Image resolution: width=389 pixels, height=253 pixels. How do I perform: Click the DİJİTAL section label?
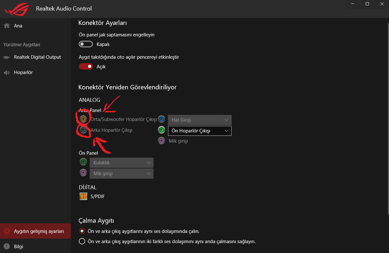pos(87,187)
